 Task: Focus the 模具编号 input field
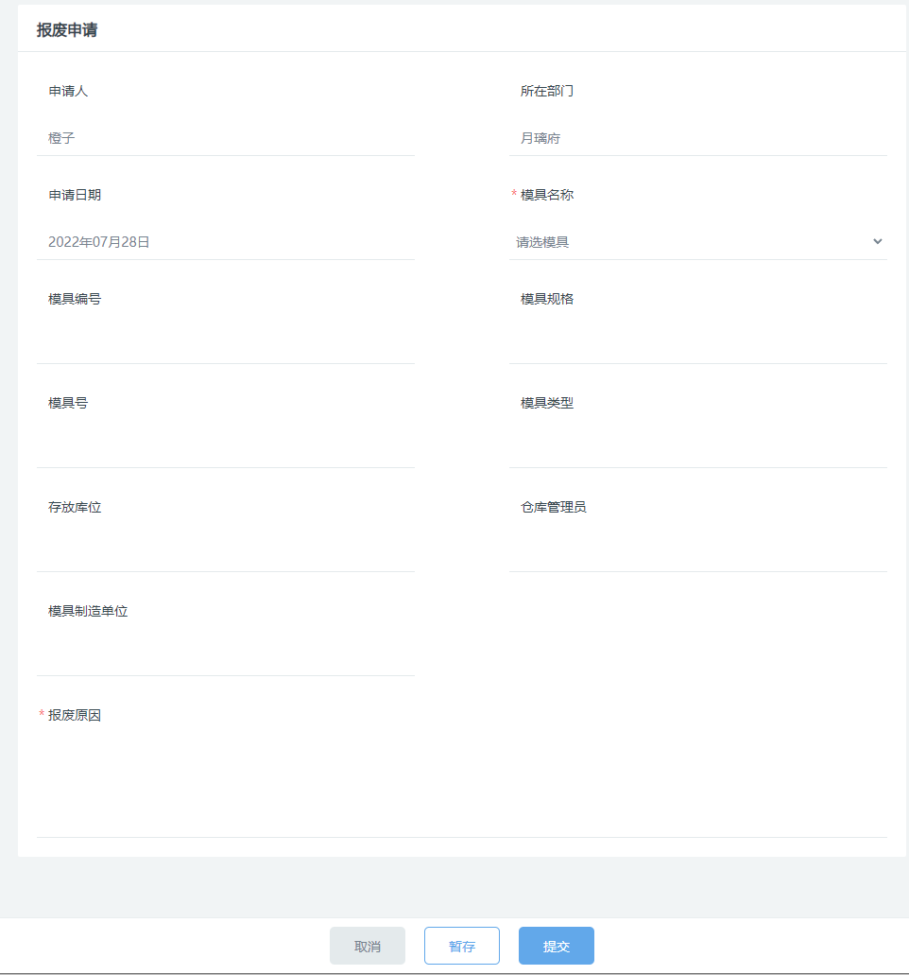coord(226,346)
